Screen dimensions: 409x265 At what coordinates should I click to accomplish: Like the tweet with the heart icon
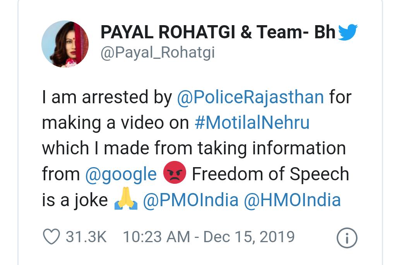[51, 237]
